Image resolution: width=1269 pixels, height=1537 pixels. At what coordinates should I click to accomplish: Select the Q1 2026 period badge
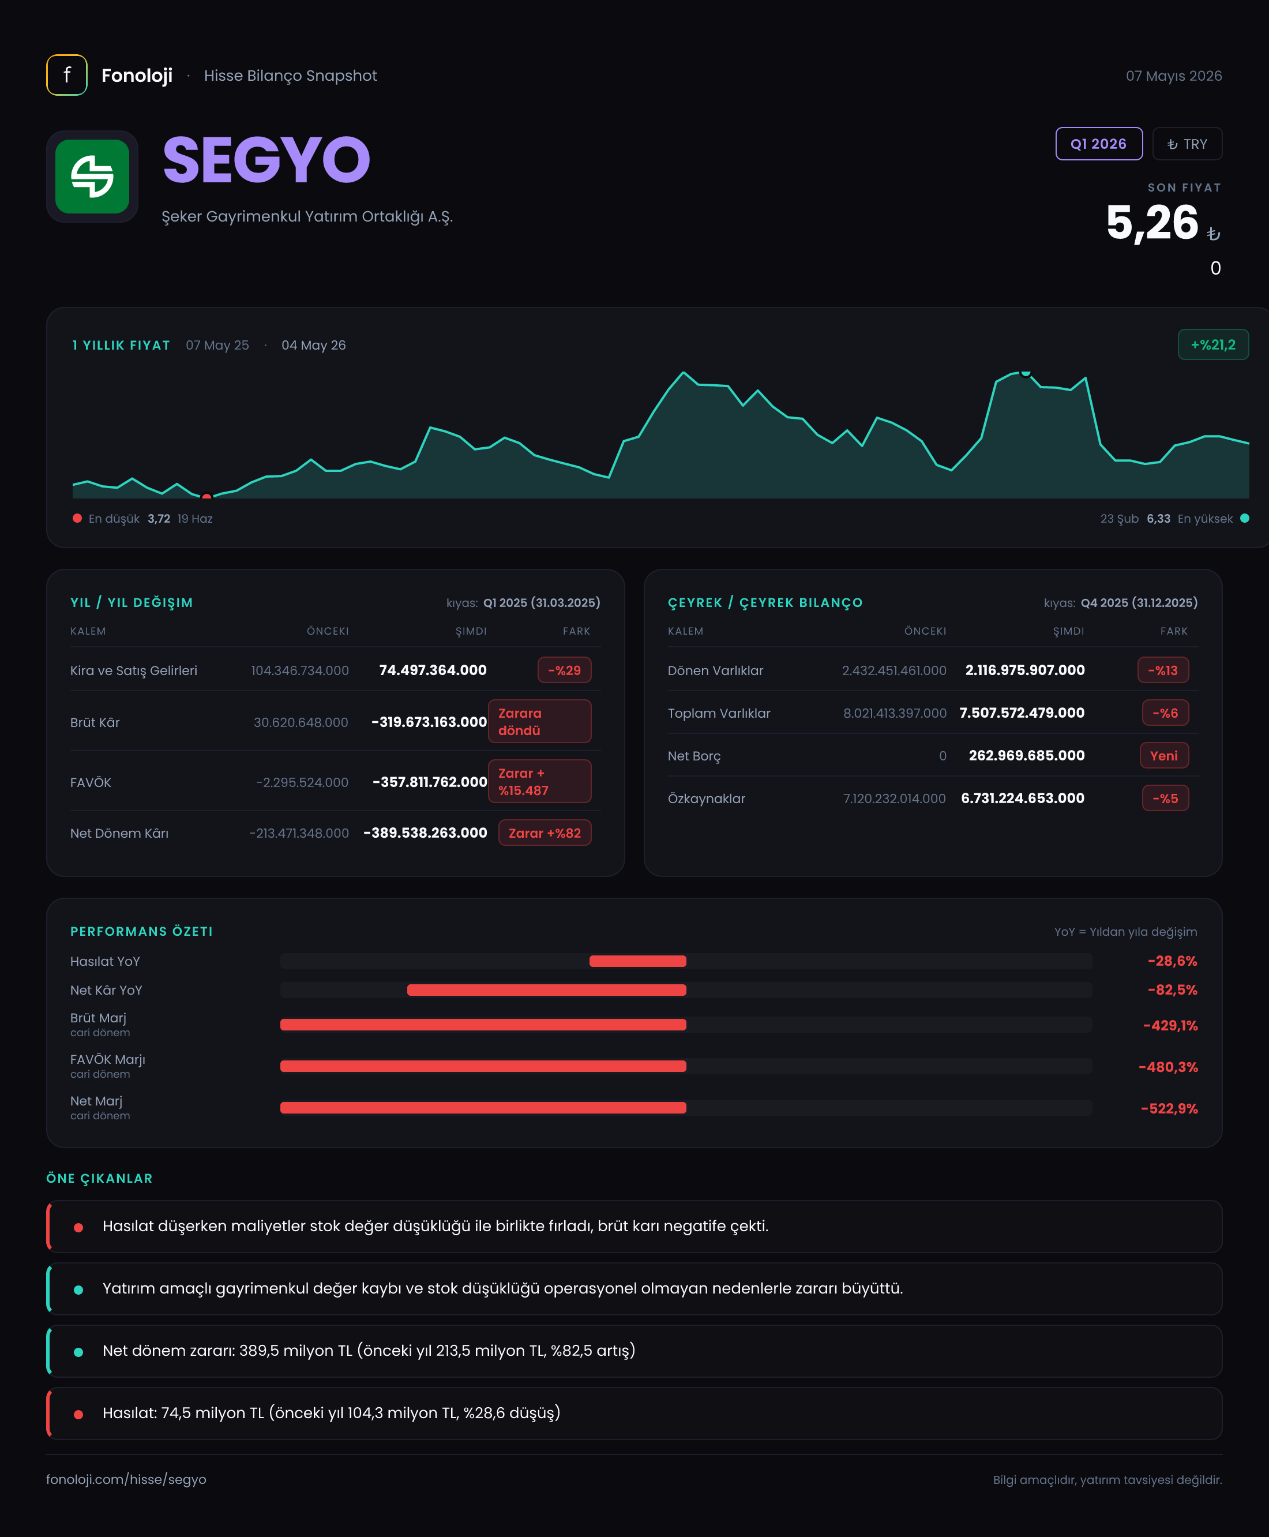click(1099, 144)
